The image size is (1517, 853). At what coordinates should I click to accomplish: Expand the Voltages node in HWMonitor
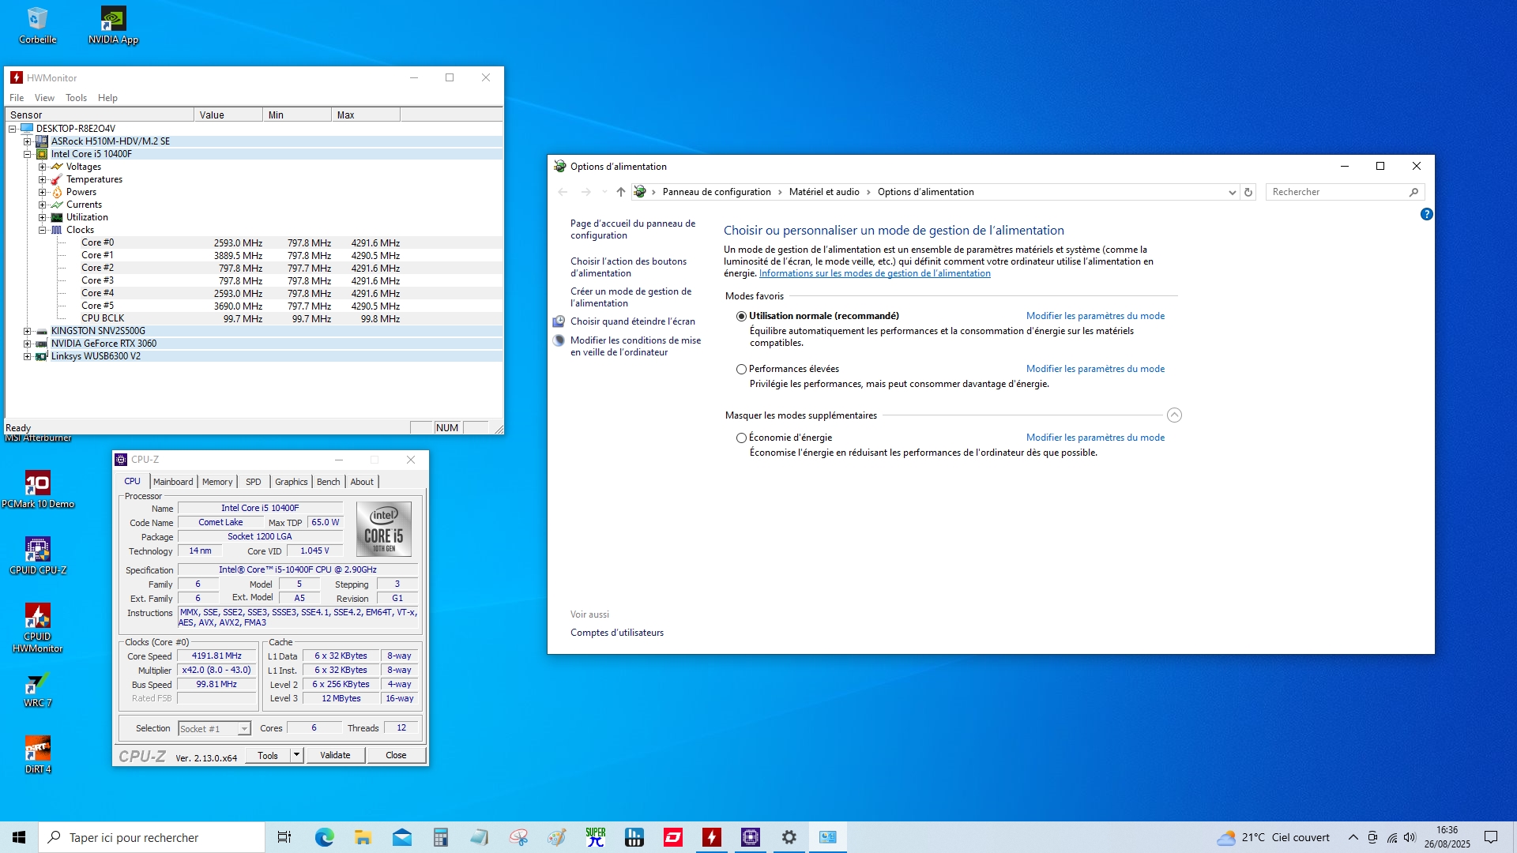coord(43,167)
